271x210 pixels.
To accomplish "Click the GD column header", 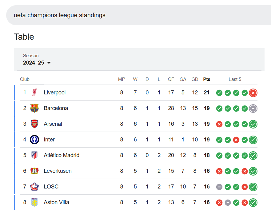I will (x=195, y=79).
